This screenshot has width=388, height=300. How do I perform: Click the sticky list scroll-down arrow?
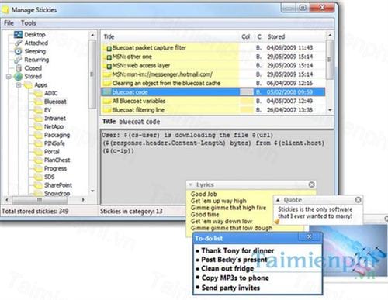330,110
